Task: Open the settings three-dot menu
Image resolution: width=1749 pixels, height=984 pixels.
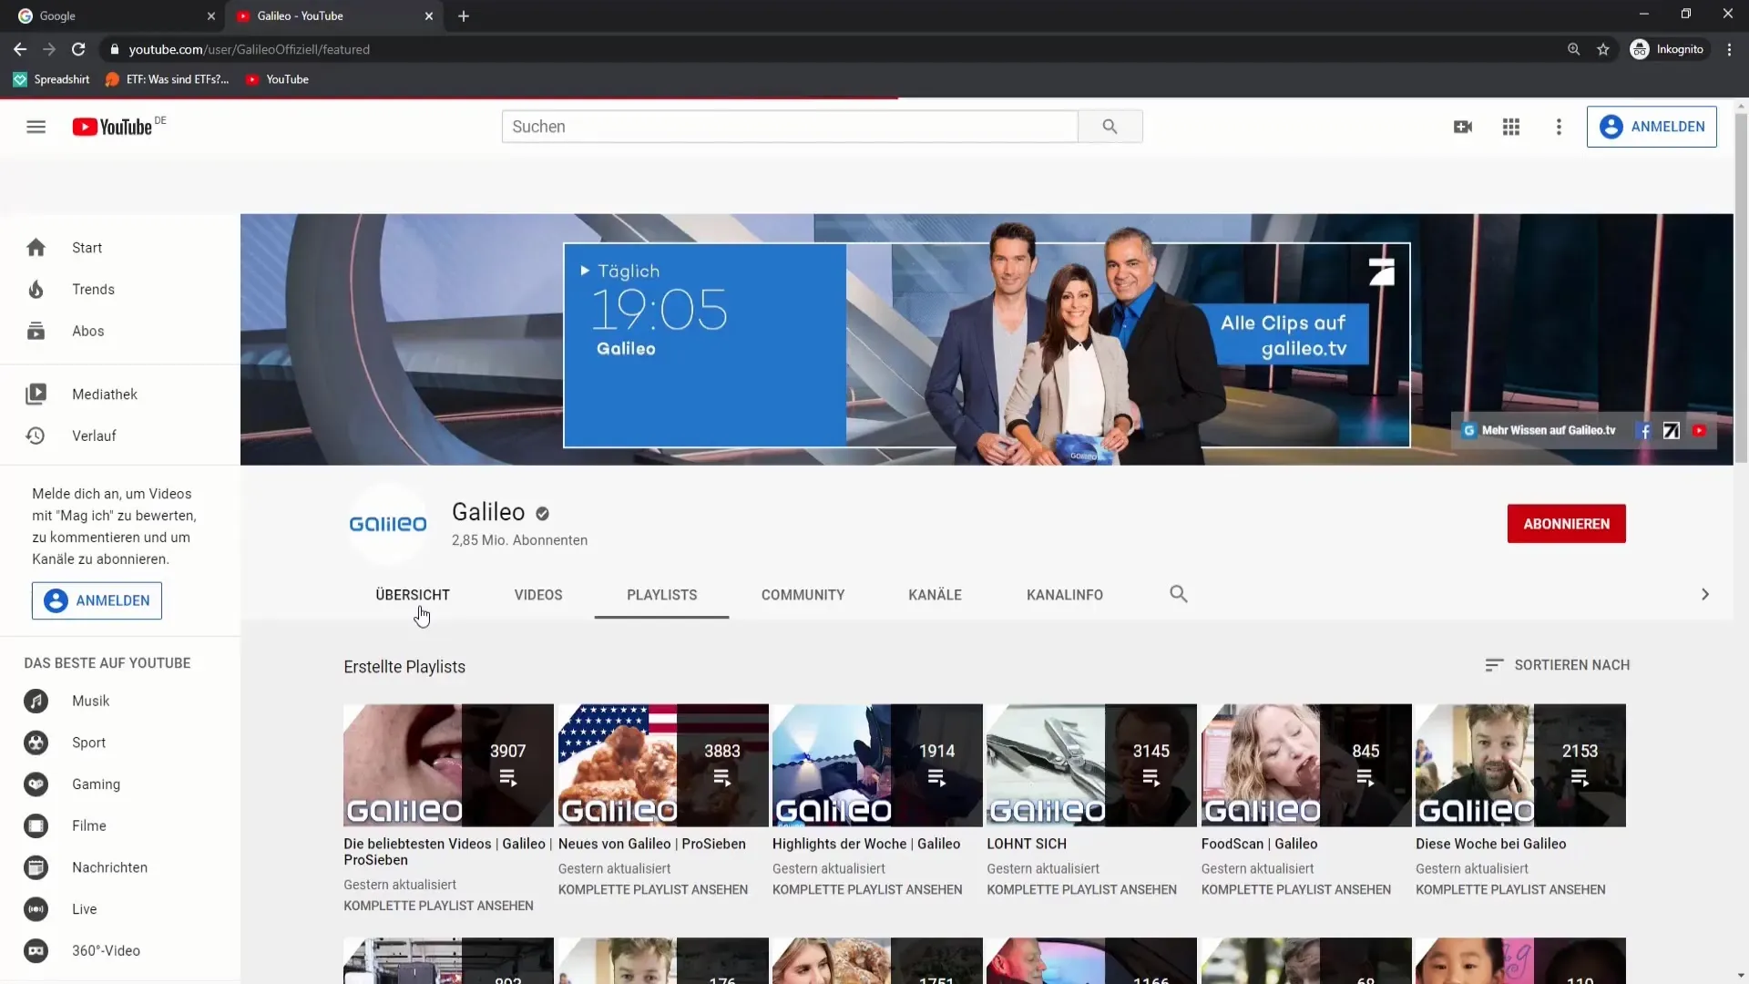Action: [1559, 127]
